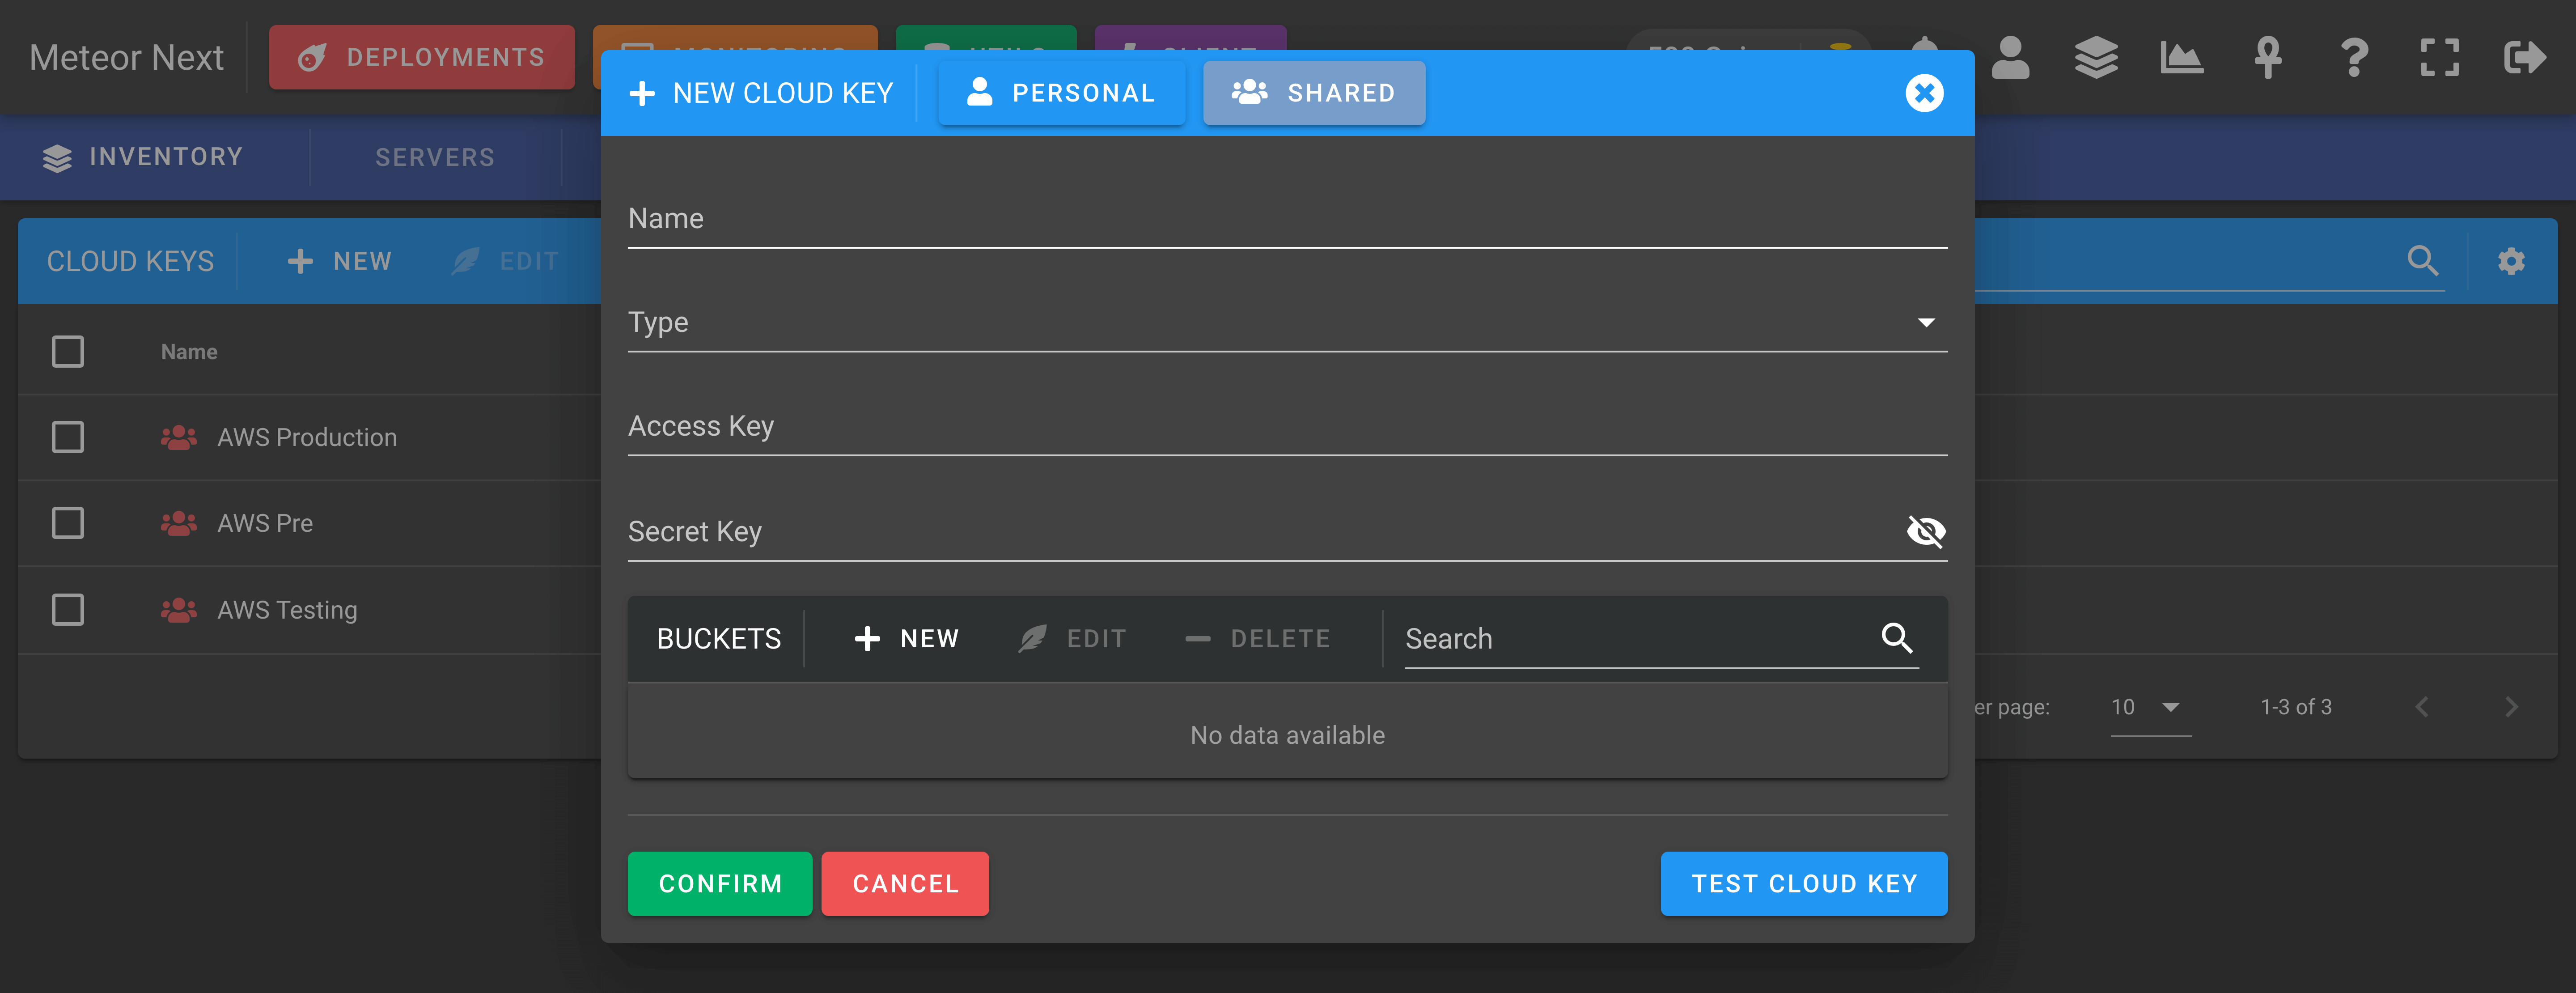
Task: Close the New Cloud Key dialog
Action: pyautogui.click(x=1923, y=93)
